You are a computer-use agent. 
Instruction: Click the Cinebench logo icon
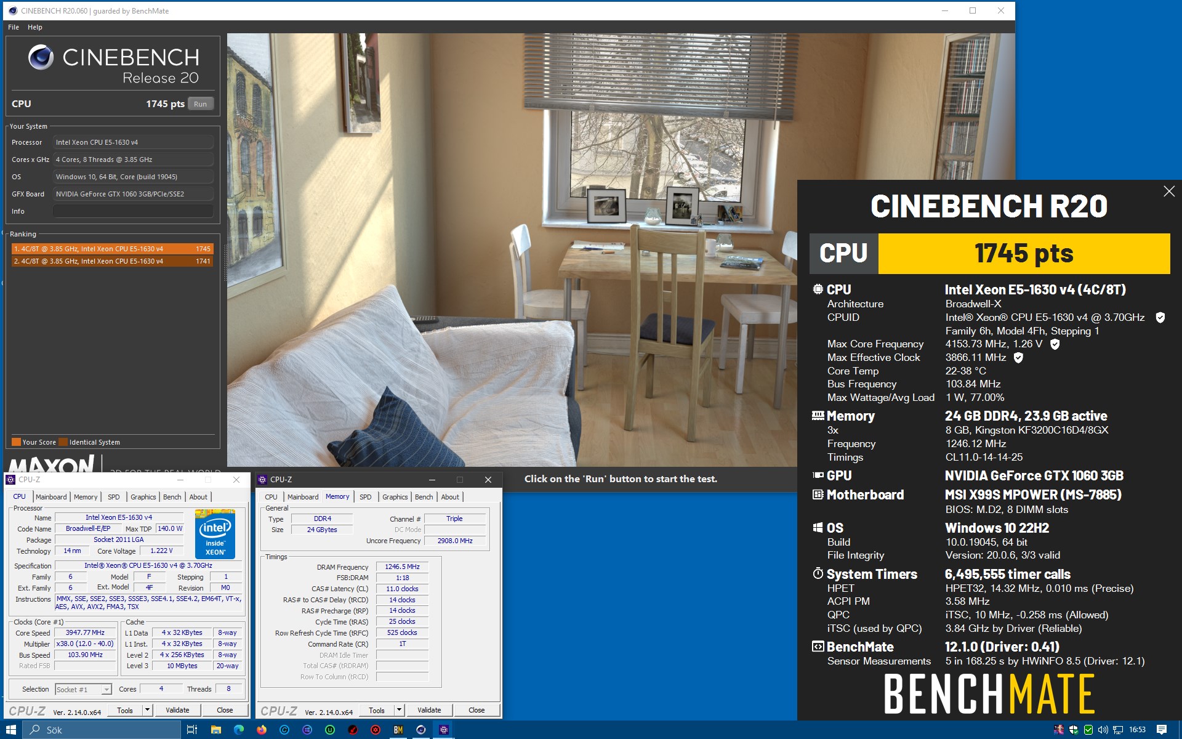(41, 57)
